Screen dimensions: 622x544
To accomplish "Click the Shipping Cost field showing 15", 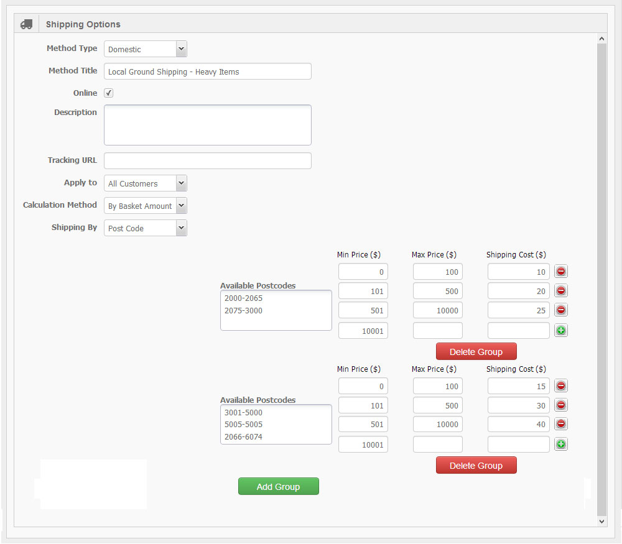I will [x=519, y=386].
